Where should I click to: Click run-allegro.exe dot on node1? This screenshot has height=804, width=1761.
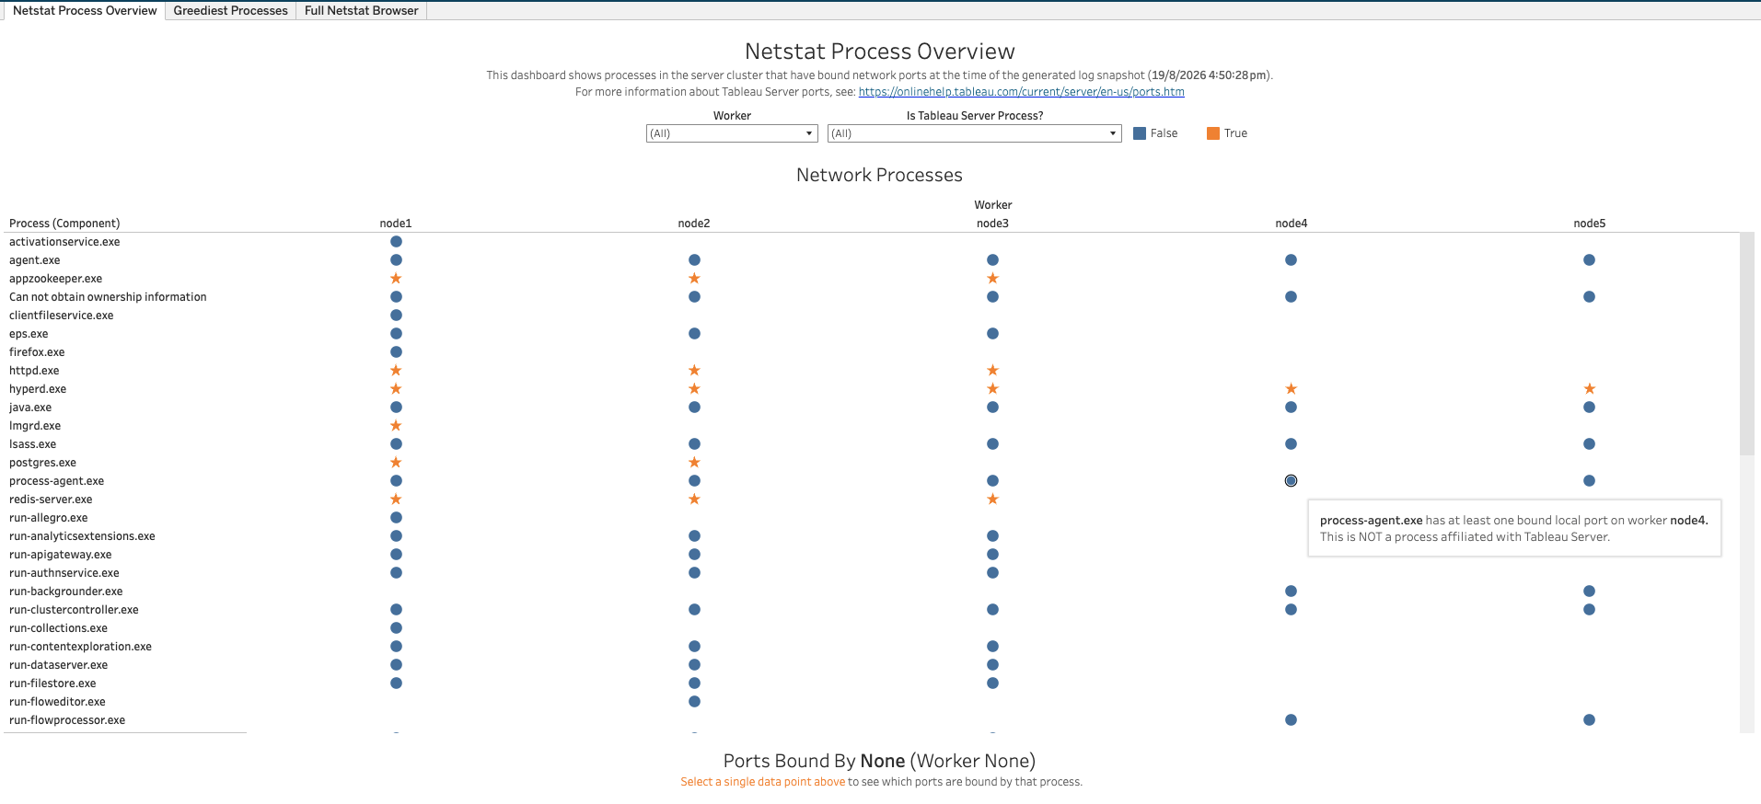(x=396, y=518)
